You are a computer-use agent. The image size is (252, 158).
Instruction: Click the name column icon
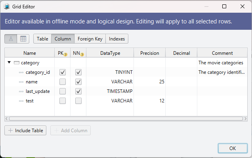[x=21, y=82]
